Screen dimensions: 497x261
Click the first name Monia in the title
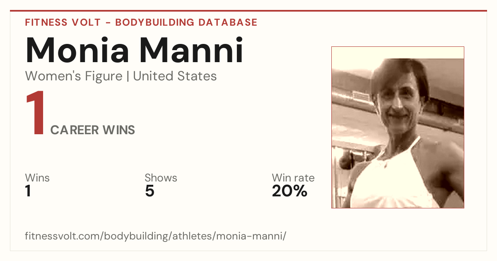[x=78, y=51]
